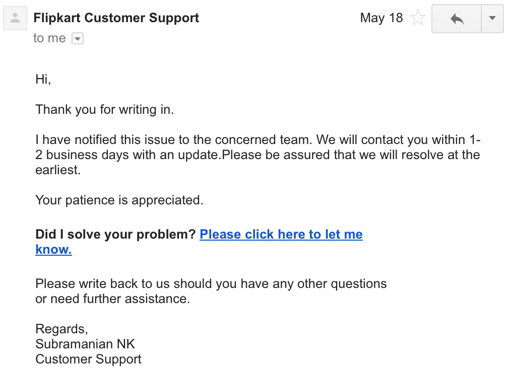Click the 'to me' recipient text
Image resolution: width=510 pixels, height=371 pixels.
pos(49,38)
